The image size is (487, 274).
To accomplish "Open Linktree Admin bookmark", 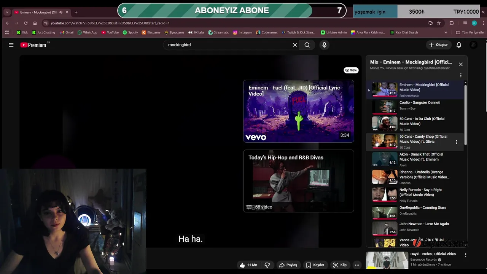I will coord(334,32).
